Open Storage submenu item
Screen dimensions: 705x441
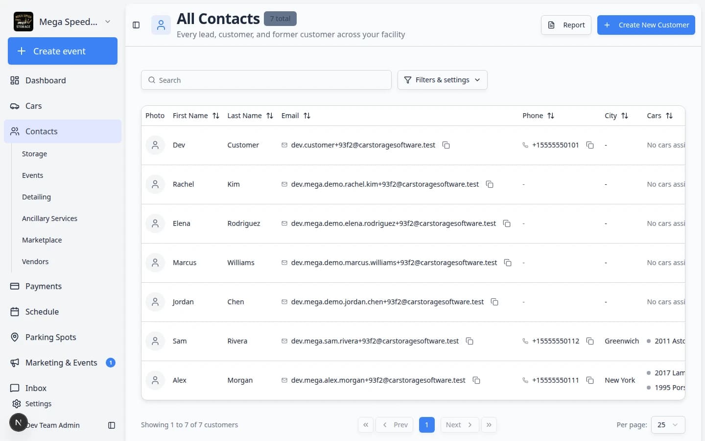click(x=34, y=154)
